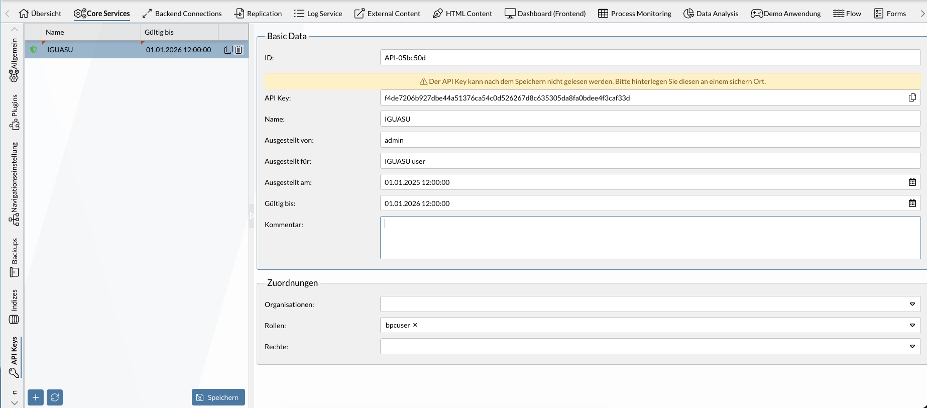Select the API Keys sidebar section
Screen dimensions: 927x408
(14, 357)
